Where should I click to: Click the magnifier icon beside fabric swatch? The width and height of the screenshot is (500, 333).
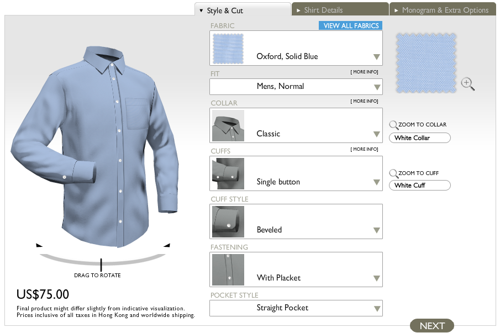468,83
